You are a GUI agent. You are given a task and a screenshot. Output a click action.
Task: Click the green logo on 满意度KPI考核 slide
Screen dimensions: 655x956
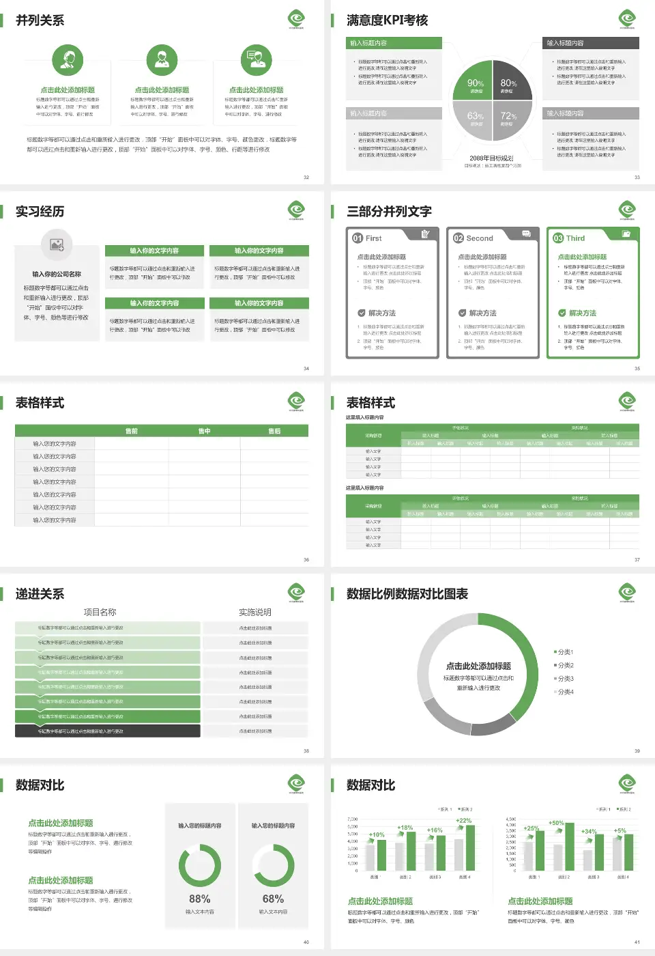point(626,19)
